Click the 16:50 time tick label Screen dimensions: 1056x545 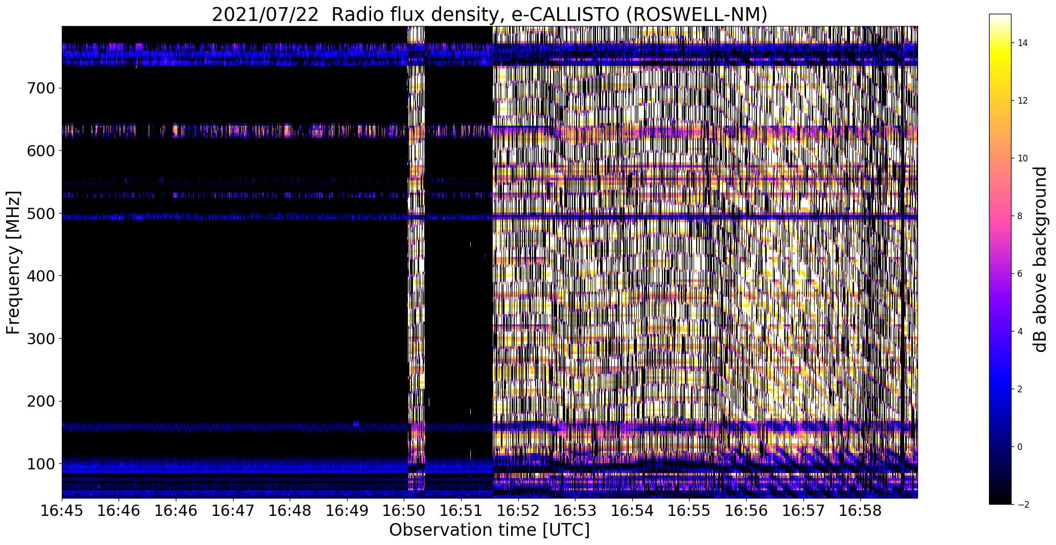[404, 510]
